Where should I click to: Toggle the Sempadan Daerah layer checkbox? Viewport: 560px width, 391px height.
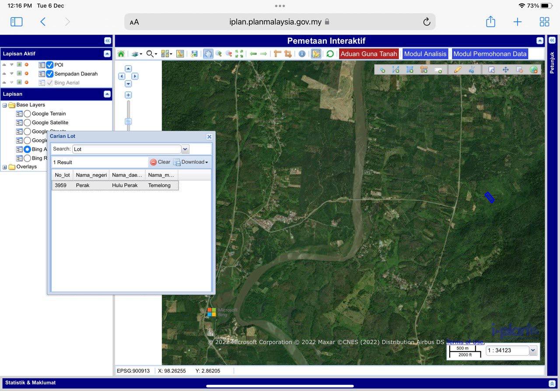tap(50, 74)
